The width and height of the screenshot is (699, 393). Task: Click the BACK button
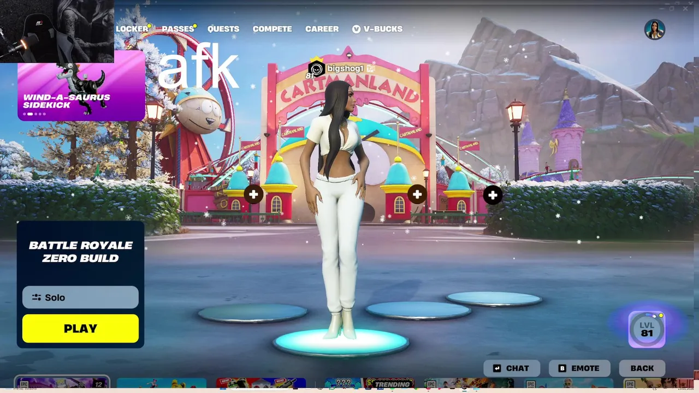pos(642,368)
